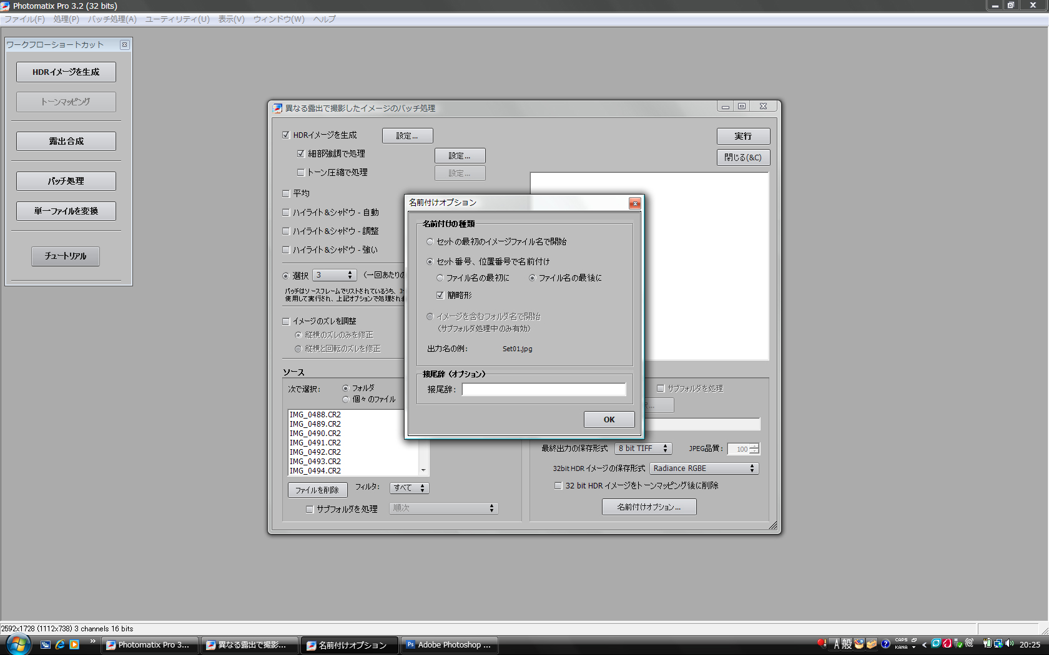Click the Switch between windows Quick Launch icon
This screenshot has width=1049, height=655.
46,644
